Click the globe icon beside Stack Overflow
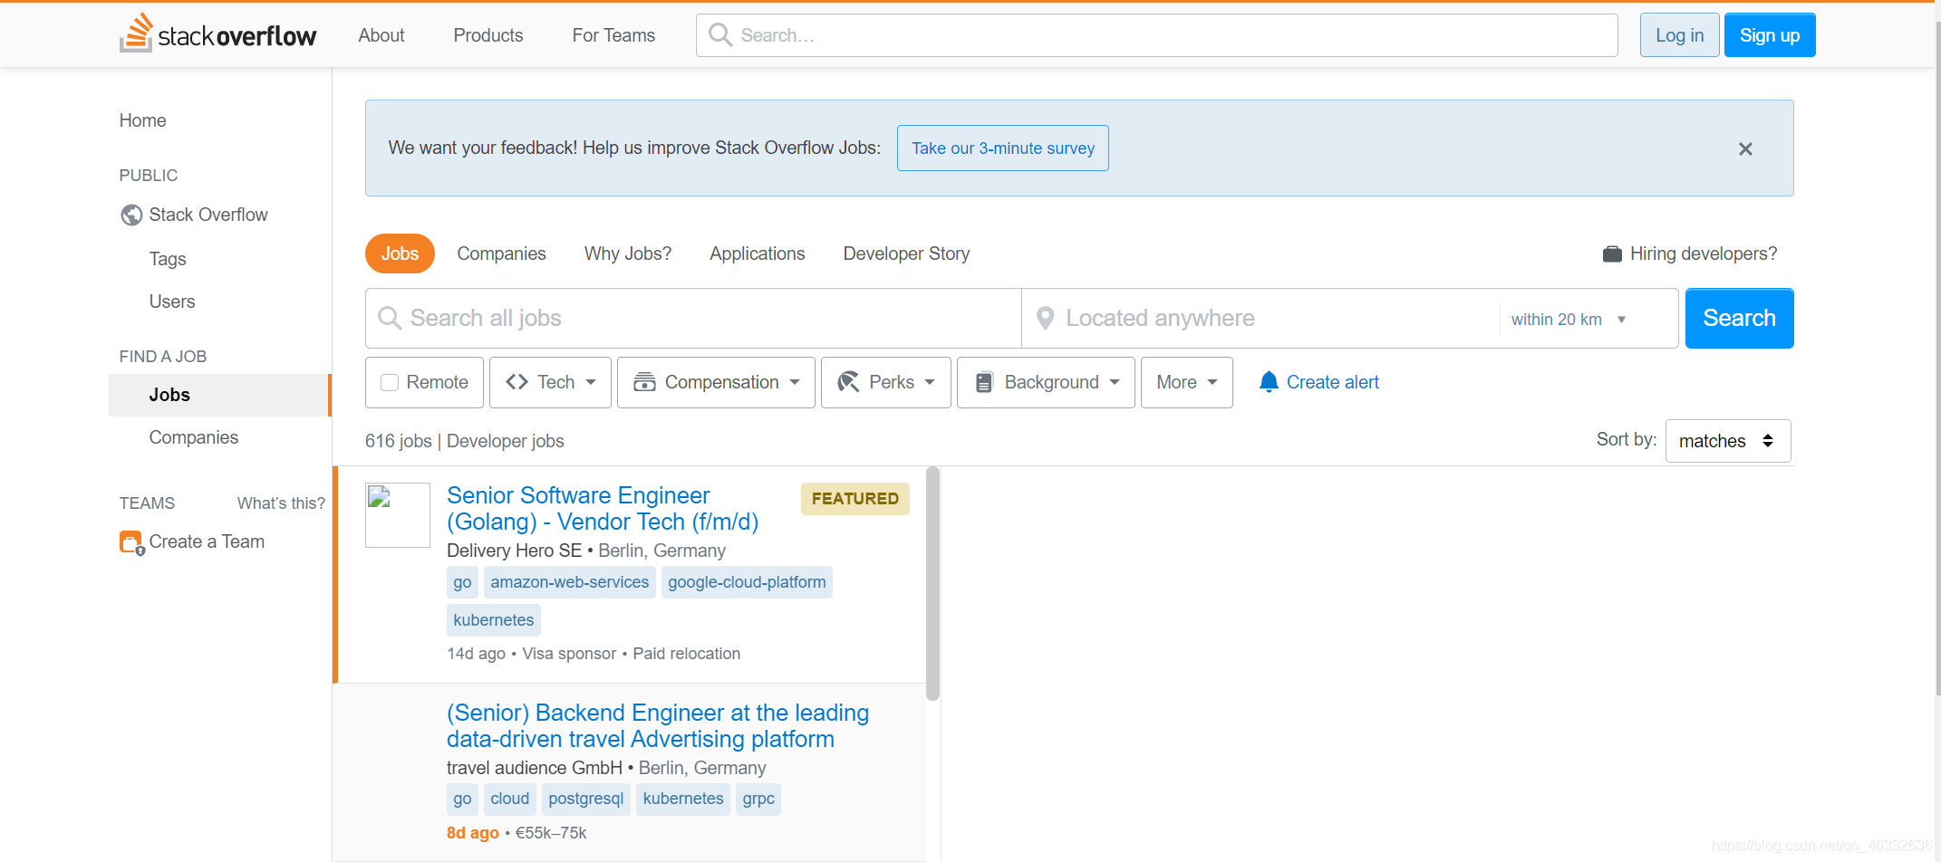The image size is (1941, 862). 131,215
